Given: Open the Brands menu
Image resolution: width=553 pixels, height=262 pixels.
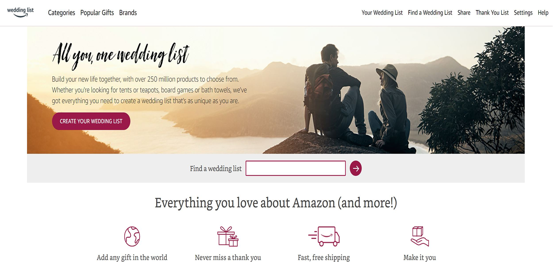Looking at the screenshot, I should (128, 13).
